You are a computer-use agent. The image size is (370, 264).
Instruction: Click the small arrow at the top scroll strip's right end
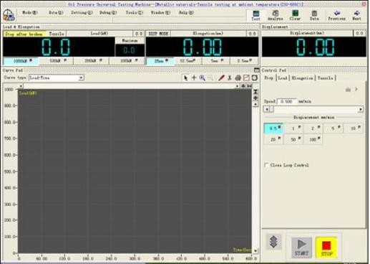pyautogui.click(x=237, y=86)
